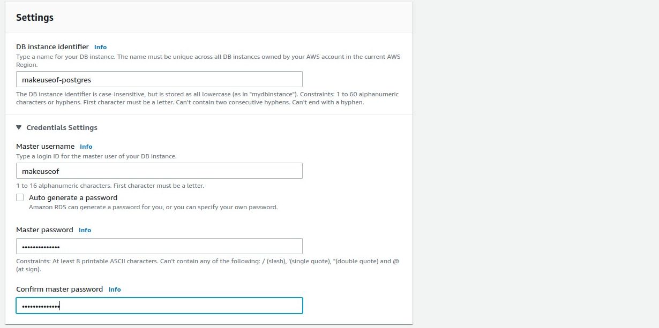Collapse Credentials Settings using the triangle arrow
Viewport: 659px width, 328px height.
point(19,128)
